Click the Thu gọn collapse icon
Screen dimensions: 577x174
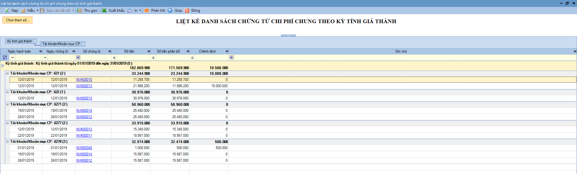click(80, 11)
